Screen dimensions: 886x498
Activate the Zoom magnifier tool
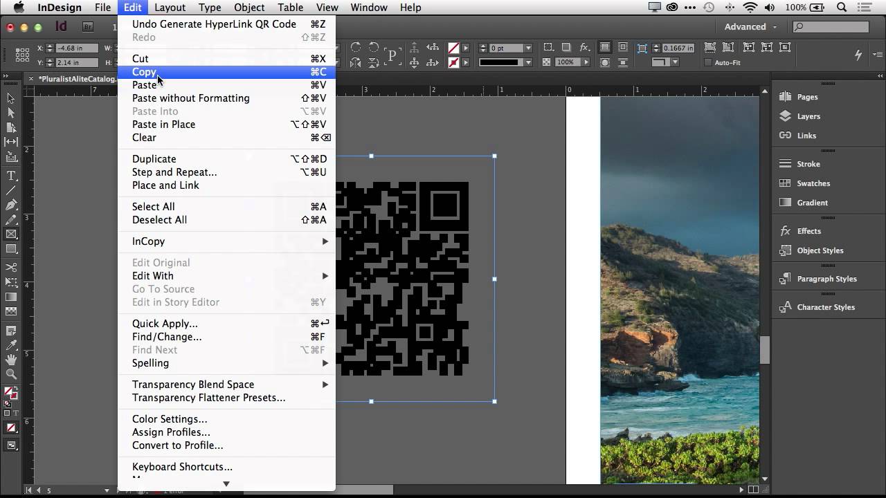point(11,374)
